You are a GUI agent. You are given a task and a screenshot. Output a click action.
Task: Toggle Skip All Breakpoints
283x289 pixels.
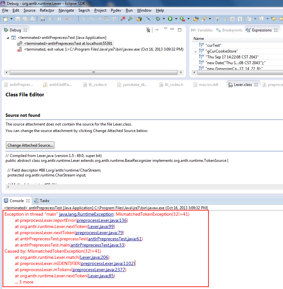[x=148, y=19]
